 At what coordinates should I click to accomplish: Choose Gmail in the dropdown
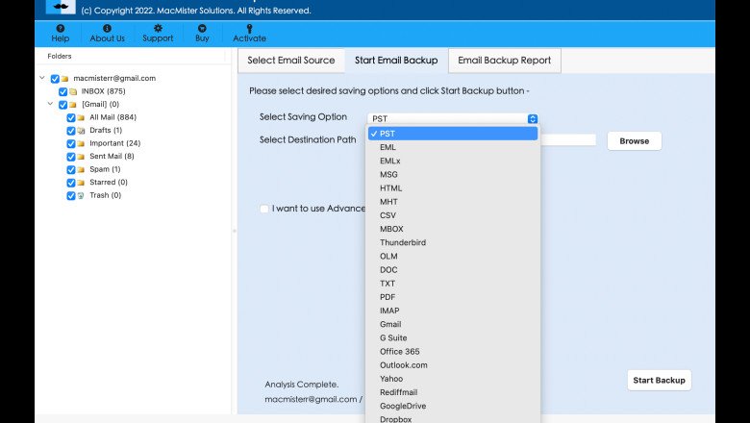click(x=453, y=325)
